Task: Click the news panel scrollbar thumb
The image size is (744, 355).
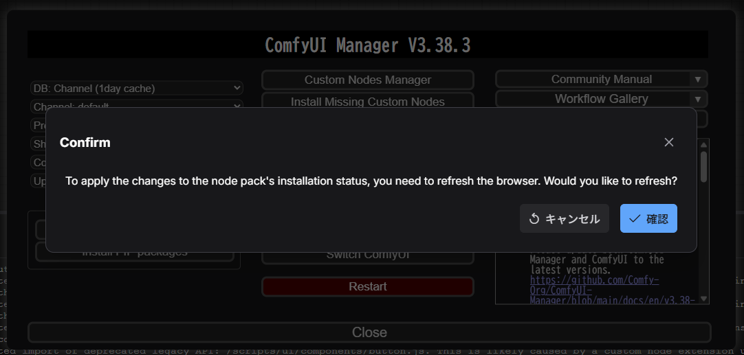Action: (x=703, y=166)
